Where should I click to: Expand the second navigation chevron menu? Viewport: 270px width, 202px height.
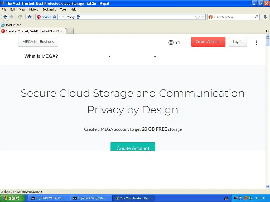coord(155,56)
